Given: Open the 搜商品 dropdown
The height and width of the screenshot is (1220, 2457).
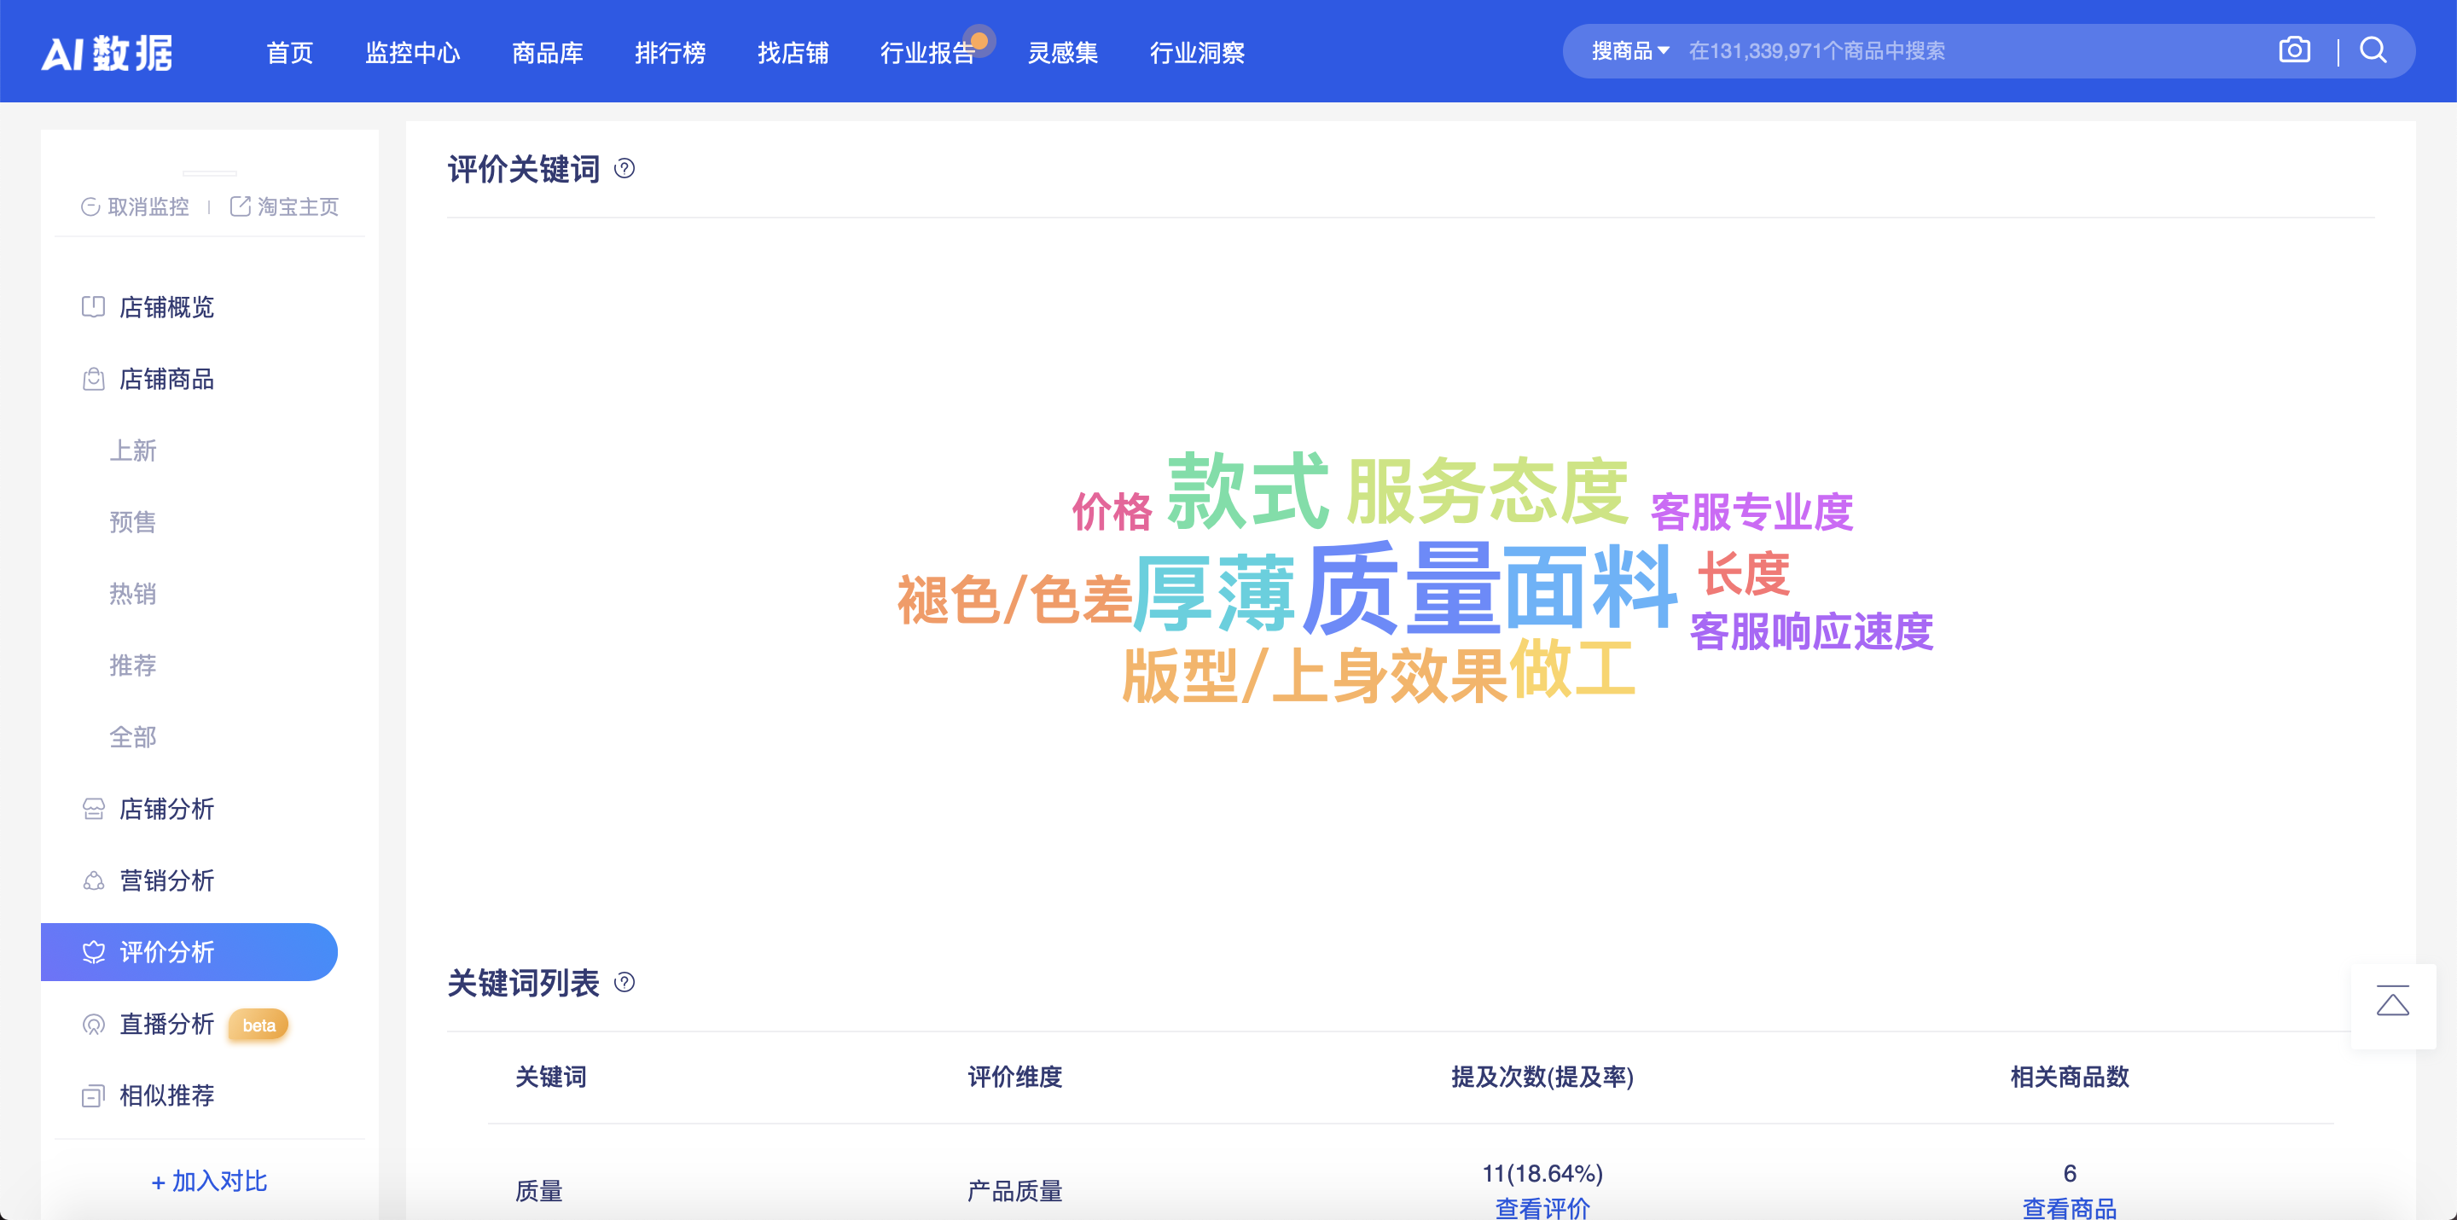Looking at the screenshot, I should 1626,50.
